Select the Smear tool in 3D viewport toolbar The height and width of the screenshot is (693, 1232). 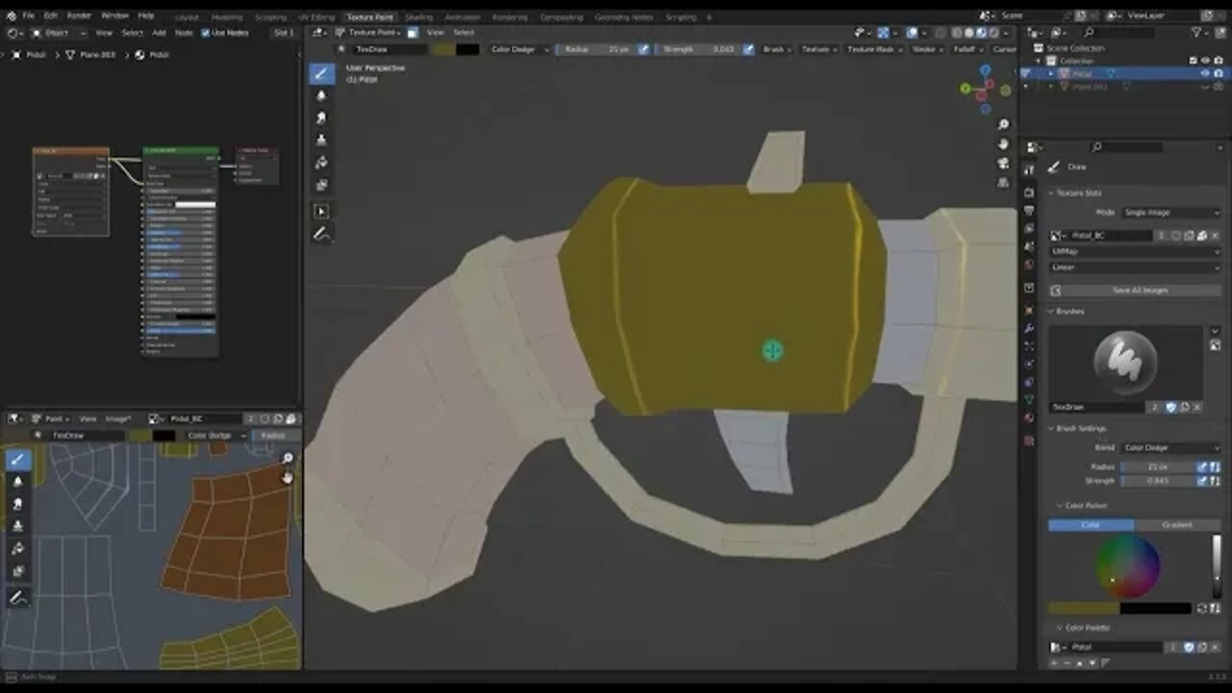(x=321, y=117)
